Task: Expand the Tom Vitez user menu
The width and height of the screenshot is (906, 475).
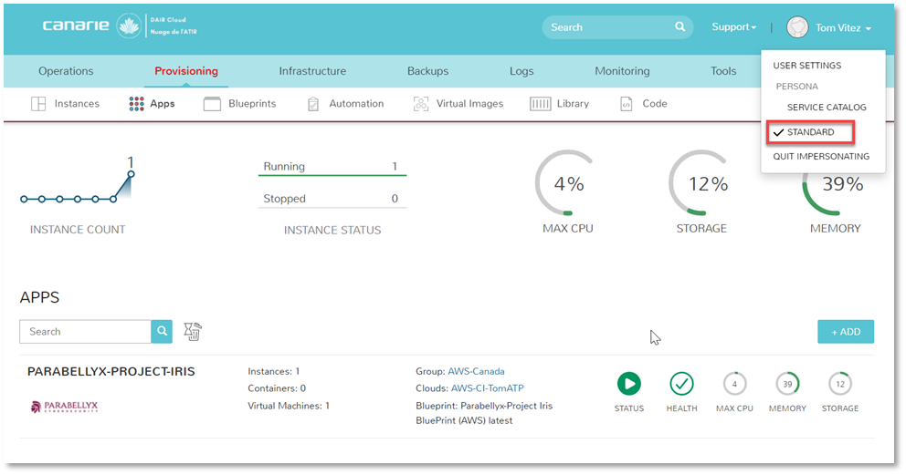Action: pyautogui.click(x=829, y=28)
